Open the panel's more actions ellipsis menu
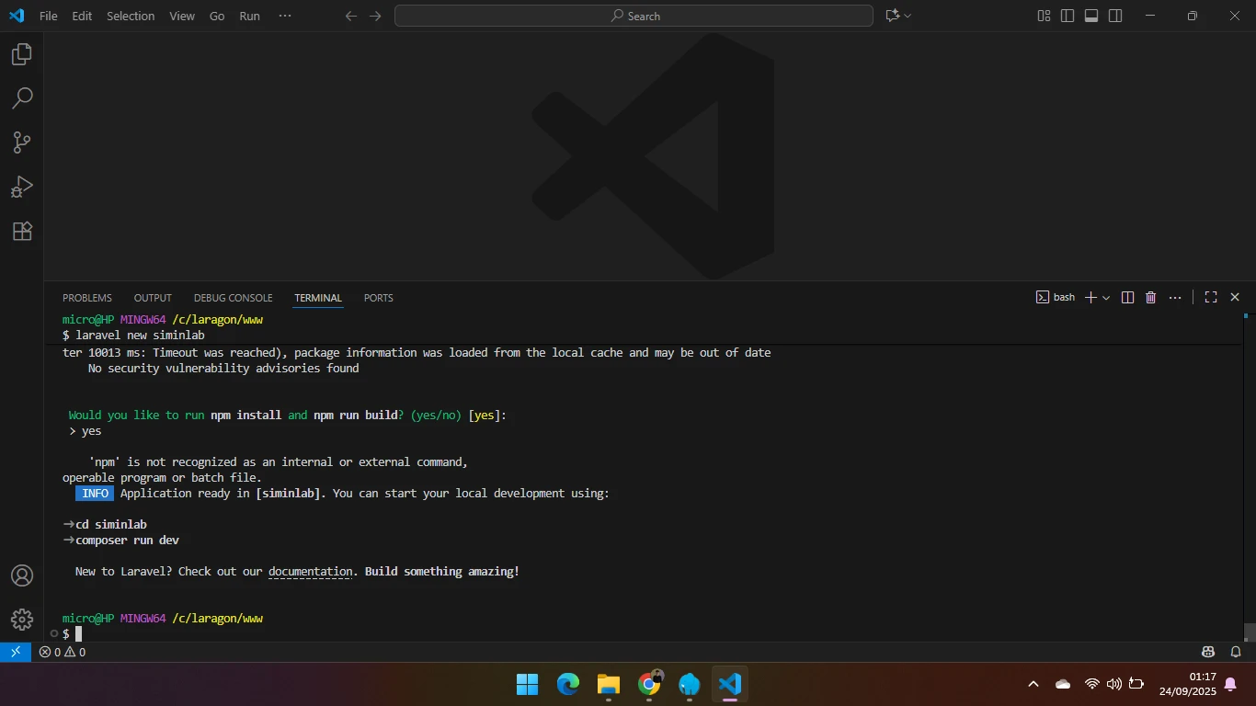The height and width of the screenshot is (706, 1256). (x=1175, y=297)
